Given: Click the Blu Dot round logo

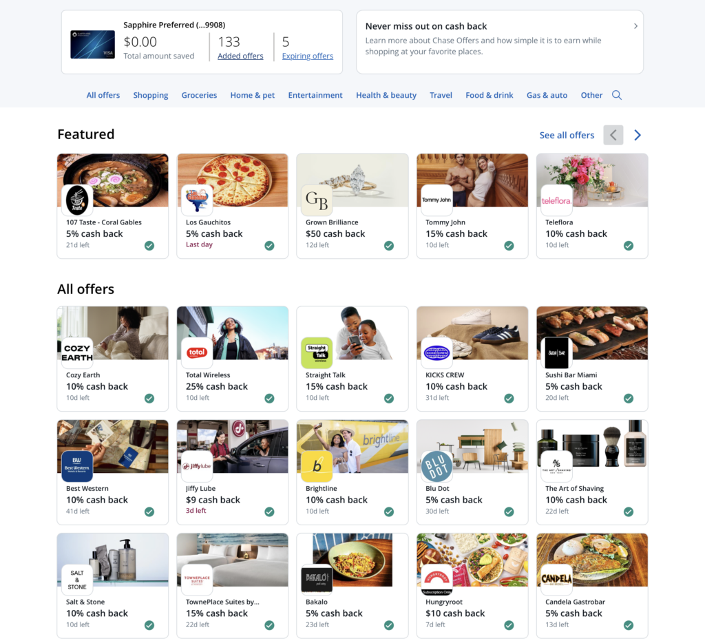Looking at the screenshot, I should (x=436, y=466).
